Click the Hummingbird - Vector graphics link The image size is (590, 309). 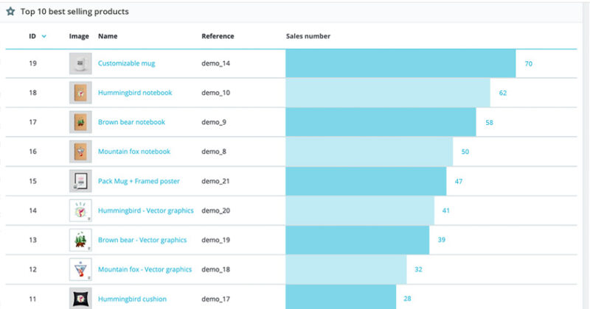pos(145,210)
